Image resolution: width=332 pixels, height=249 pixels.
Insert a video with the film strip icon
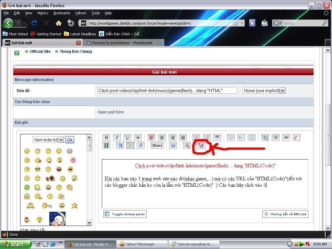click(x=106, y=146)
